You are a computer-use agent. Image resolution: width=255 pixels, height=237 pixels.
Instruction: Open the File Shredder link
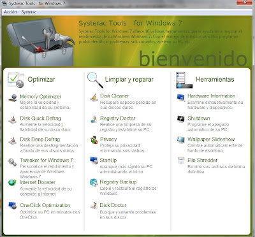point(202,160)
